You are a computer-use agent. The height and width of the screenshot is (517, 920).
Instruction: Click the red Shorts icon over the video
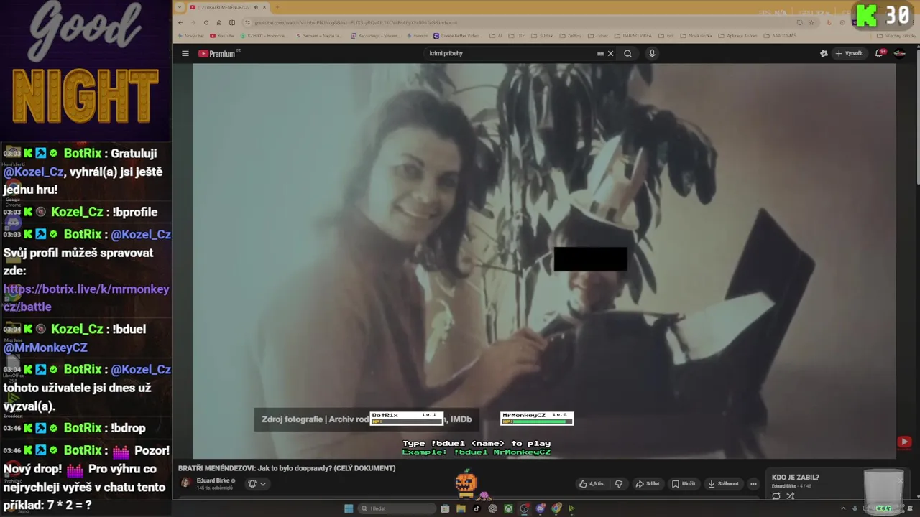tap(904, 442)
